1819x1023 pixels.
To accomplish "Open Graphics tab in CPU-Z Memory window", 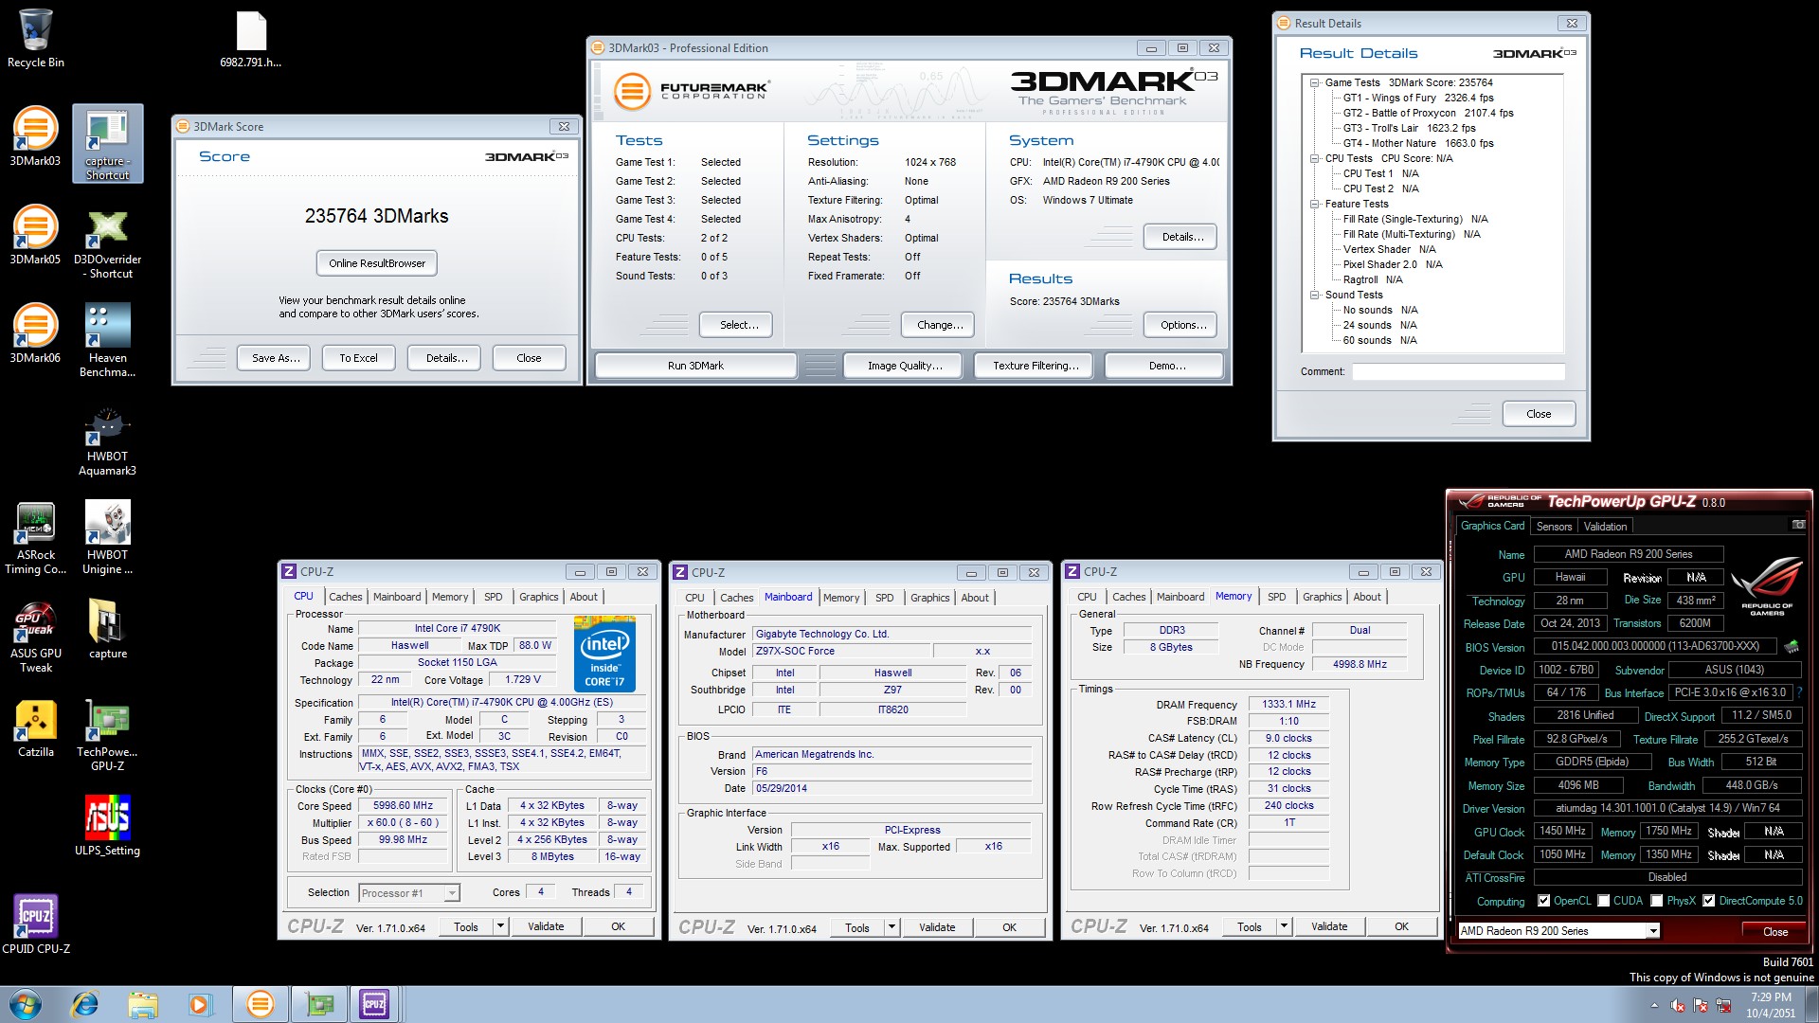I will [x=1323, y=597].
